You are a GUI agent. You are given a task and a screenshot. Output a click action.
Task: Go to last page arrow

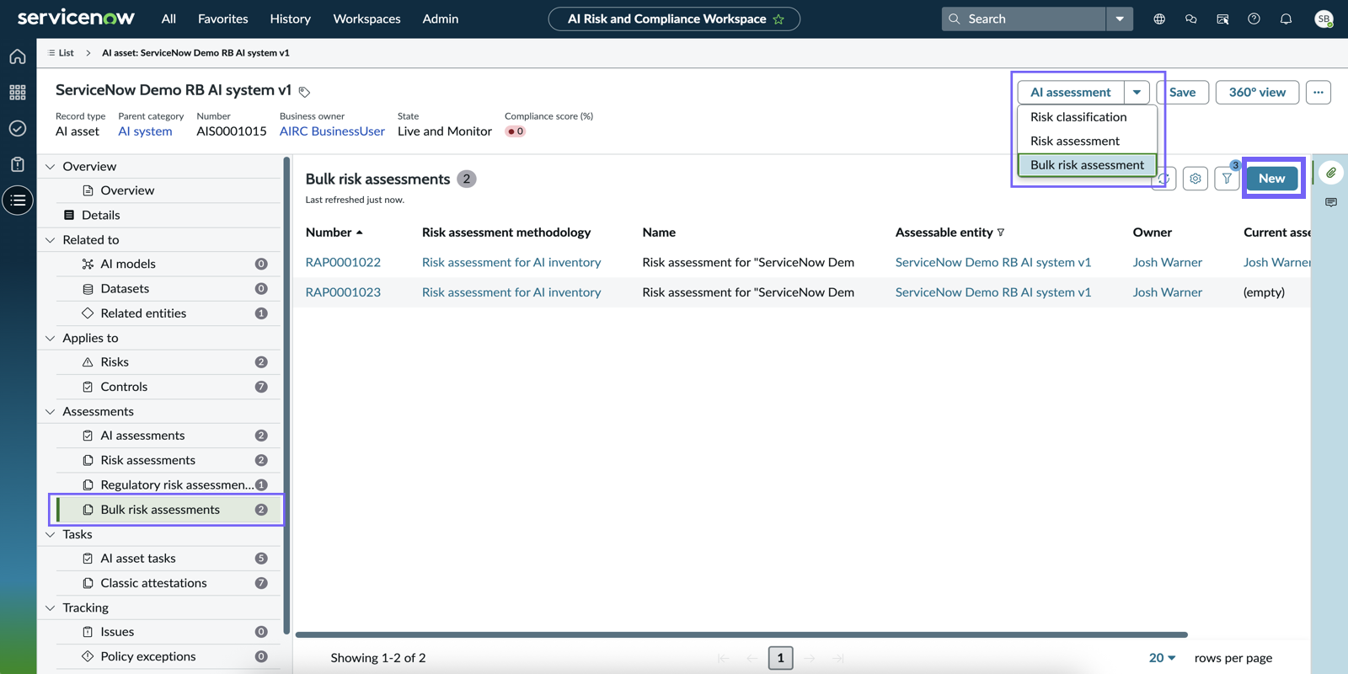pos(837,658)
